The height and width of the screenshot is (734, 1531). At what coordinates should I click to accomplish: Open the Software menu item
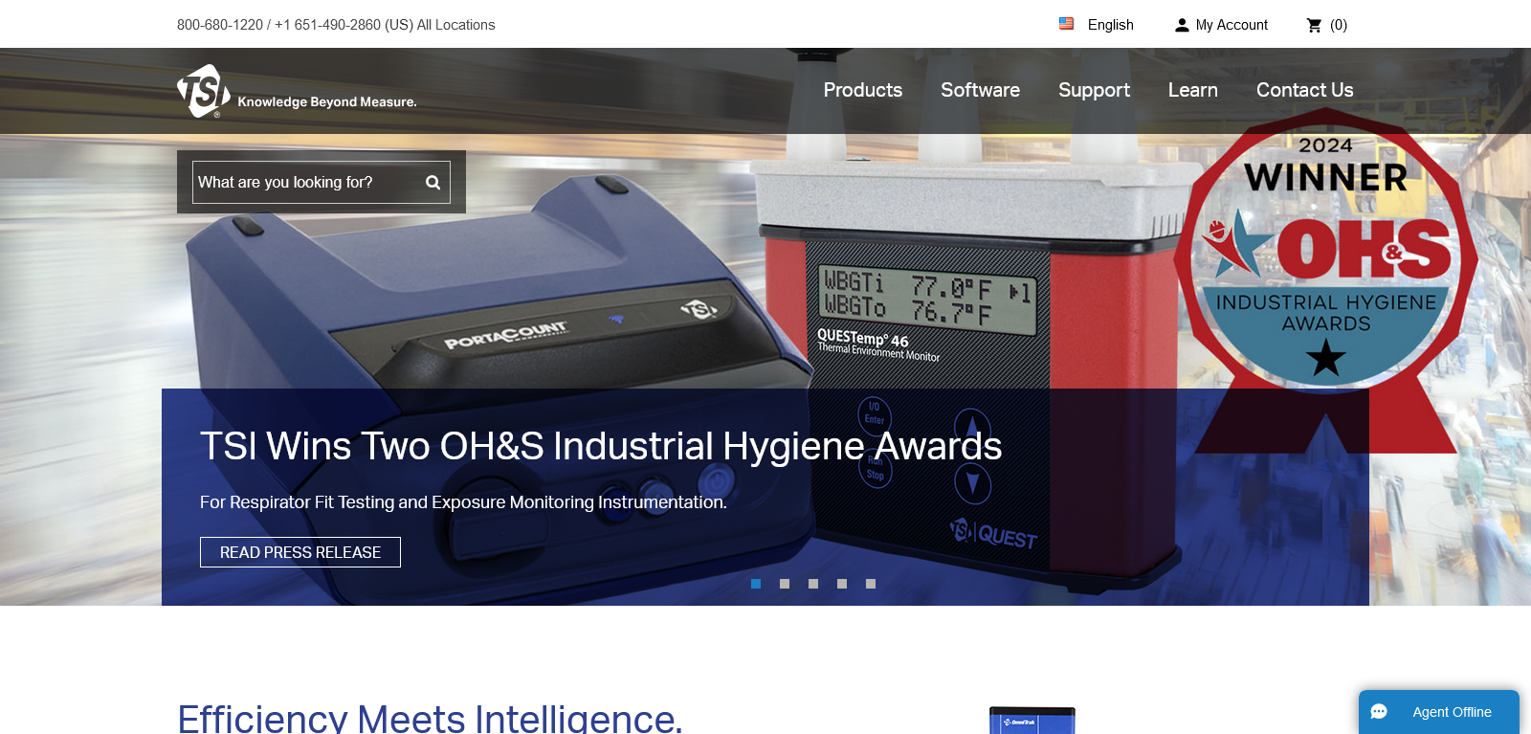click(980, 90)
